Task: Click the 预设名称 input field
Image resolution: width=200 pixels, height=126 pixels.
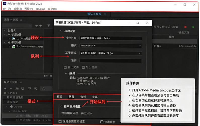Action: click(x=111, y=38)
